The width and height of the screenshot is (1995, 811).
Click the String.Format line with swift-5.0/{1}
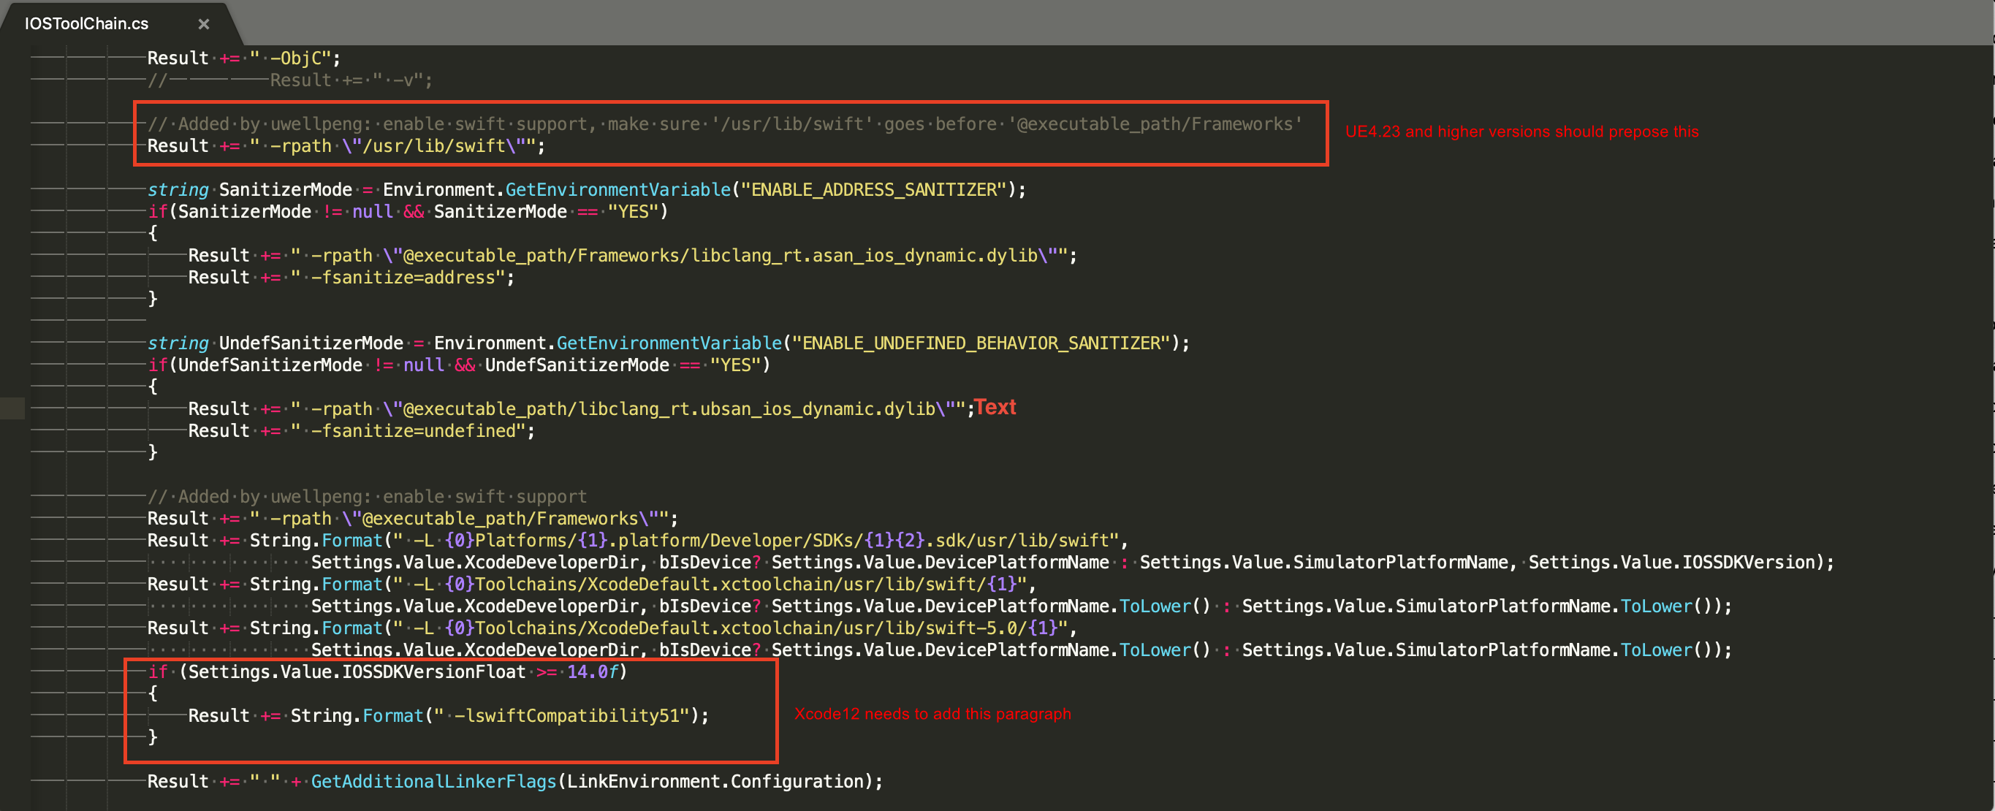pyautogui.click(x=612, y=628)
